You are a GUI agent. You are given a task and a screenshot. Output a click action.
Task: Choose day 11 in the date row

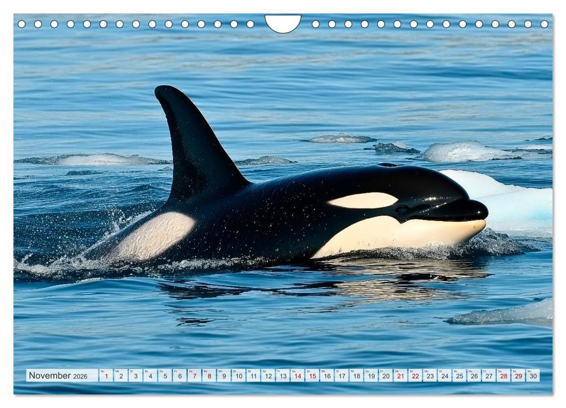[x=253, y=376]
